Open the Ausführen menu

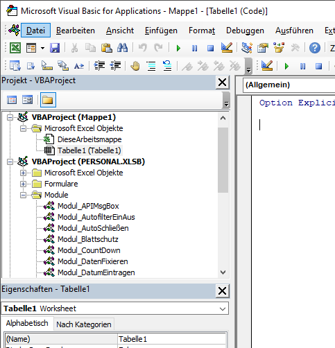[294, 31]
